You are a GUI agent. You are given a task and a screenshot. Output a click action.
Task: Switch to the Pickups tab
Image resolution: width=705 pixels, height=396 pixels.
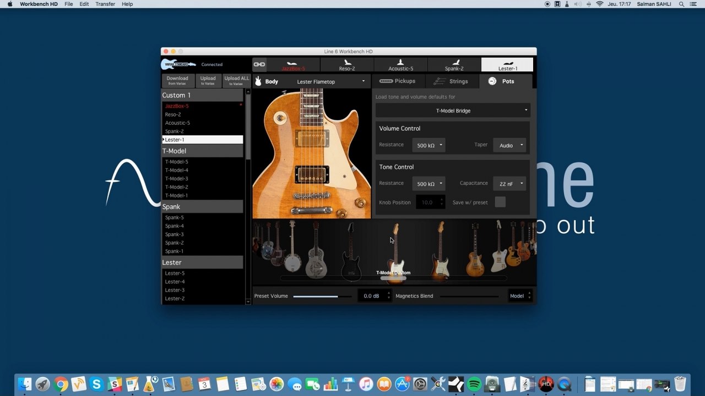(398, 81)
